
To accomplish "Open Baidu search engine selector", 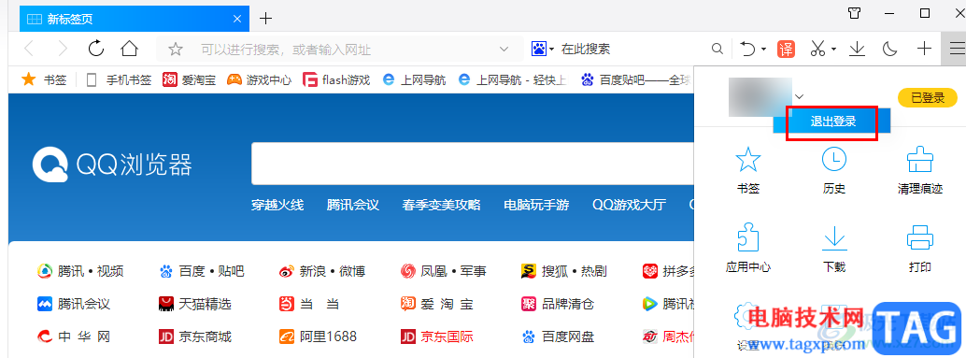I will tap(543, 49).
